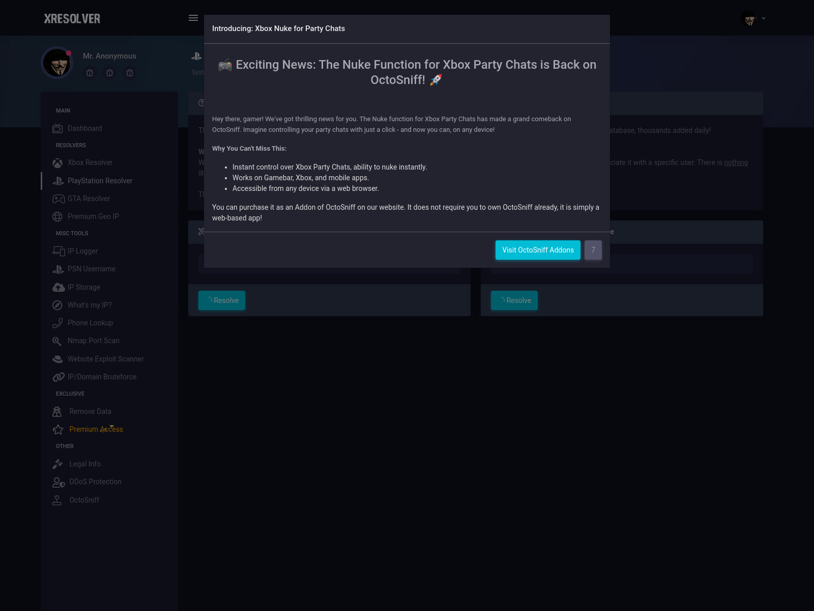Open the IP Logger tool
Screen dimensions: 814x611
tap(82, 251)
